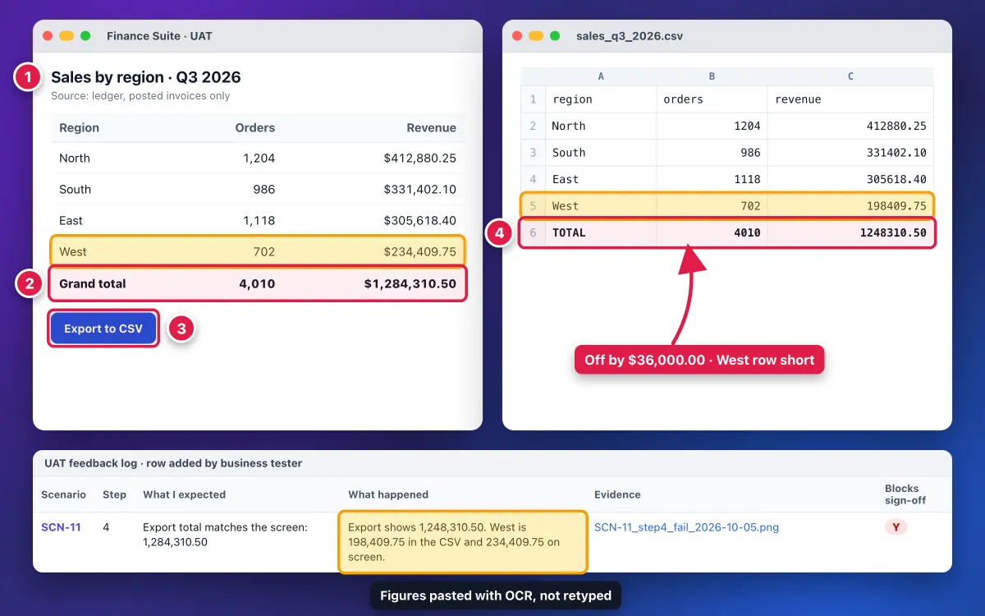The image size is (985, 616).
Task: Click the West cell in the CSV window
Action: 601,206
